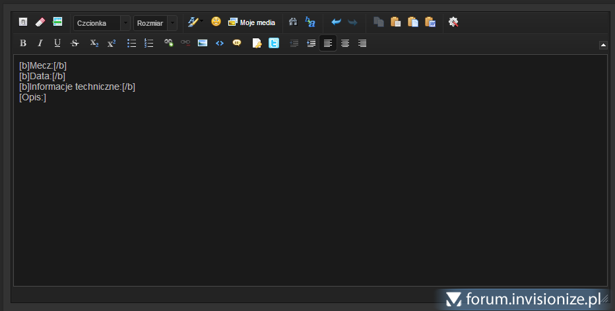Open the Rozmiar size dropdown
This screenshot has width=615, height=311.
pos(155,23)
